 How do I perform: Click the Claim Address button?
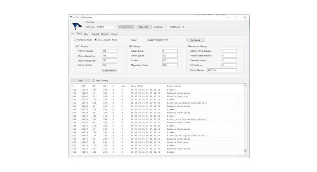coord(109,70)
